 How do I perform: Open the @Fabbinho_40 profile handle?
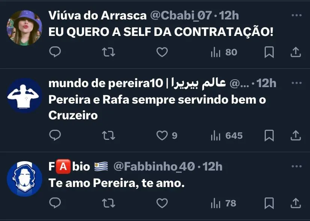pyautogui.click(x=154, y=167)
